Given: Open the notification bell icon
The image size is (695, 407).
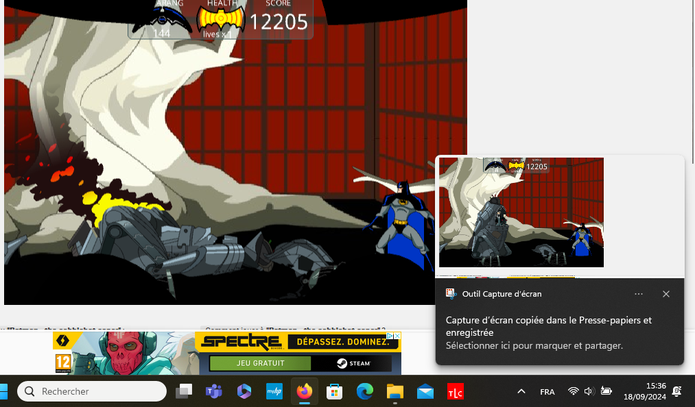Looking at the screenshot, I should click(x=677, y=391).
